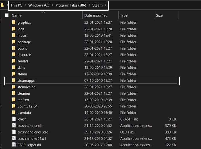The height and width of the screenshot is (149, 201).
Task: Select the .crash file name
Action: coord(22,119)
